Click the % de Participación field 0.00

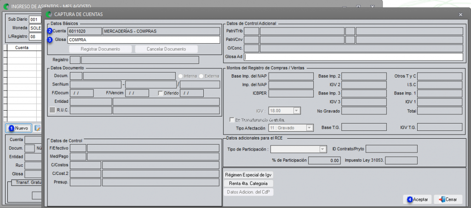click(324, 160)
